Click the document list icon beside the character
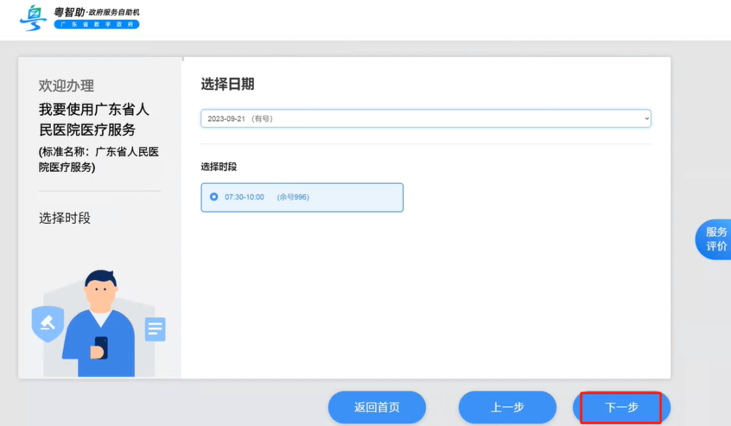731x426 pixels. (155, 329)
